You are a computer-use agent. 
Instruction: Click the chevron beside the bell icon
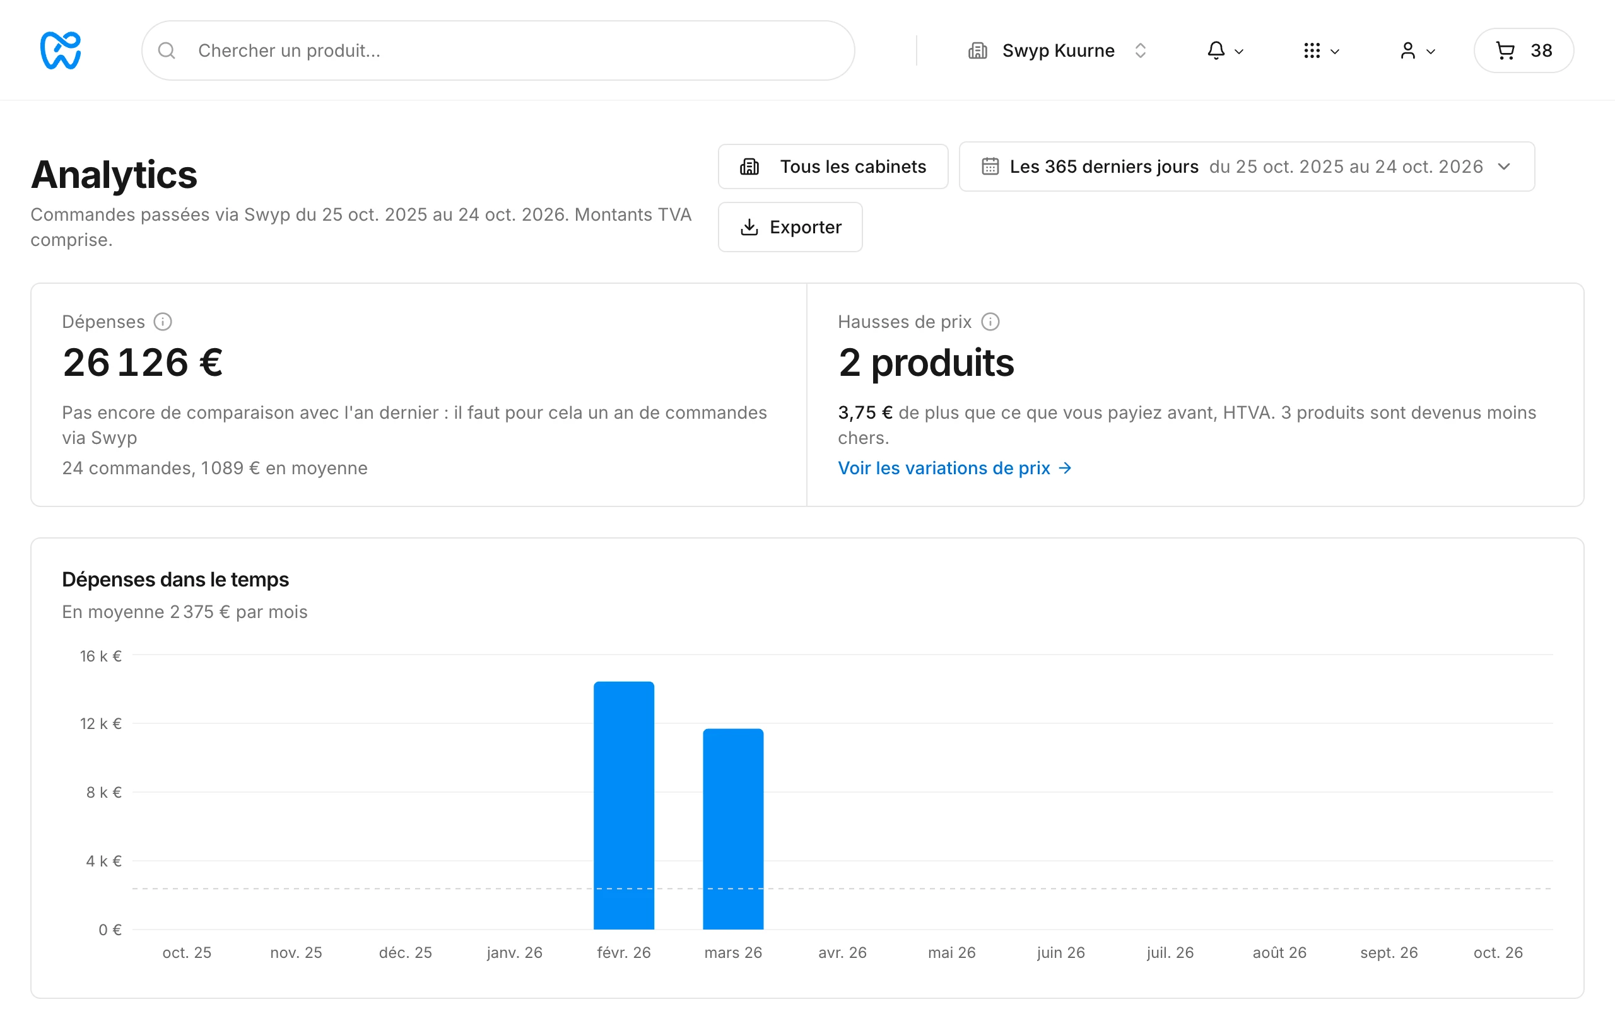pos(1239,51)
